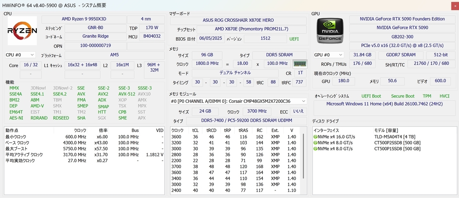The image size is (459, 198).
Task: Expand memory module Corsair CMP48GX5M2X7200C36 dropdown
Action: [238, 101]
